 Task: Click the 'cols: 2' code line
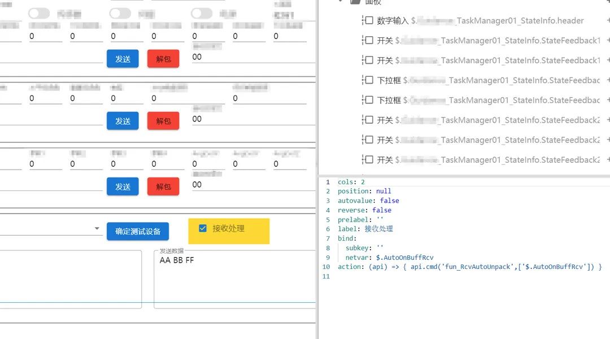point(351,182)
